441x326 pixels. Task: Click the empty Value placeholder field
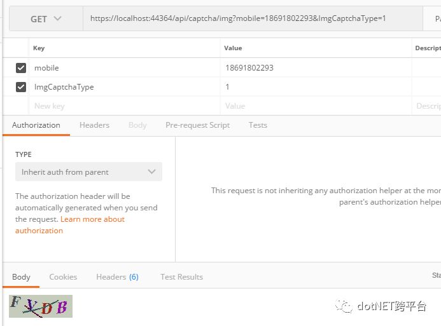coord(316,106)
